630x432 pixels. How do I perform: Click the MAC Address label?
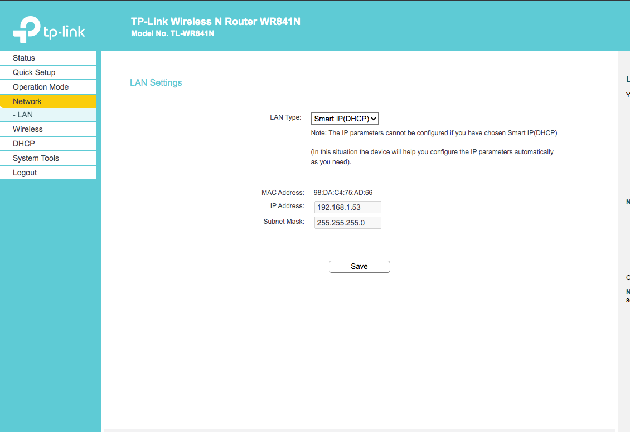(x=283, y=193)
